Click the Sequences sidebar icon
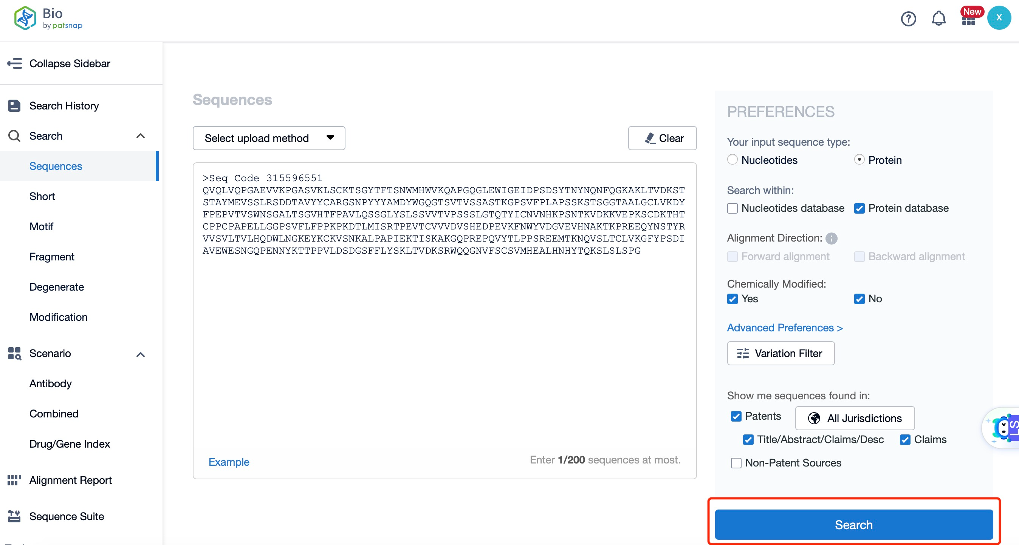 tap(55, 166)
